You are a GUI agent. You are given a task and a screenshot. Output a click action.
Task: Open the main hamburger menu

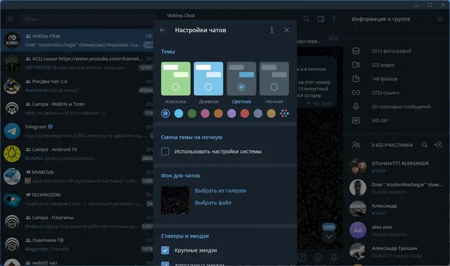coord(10,19)
